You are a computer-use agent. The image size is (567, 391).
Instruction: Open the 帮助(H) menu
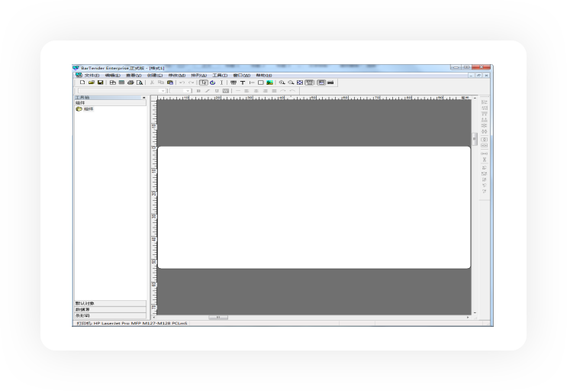tap(264, 75)
